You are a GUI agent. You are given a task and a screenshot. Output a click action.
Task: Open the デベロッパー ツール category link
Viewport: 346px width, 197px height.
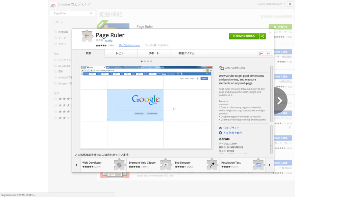pyautogui.click(x=129, y=45)
